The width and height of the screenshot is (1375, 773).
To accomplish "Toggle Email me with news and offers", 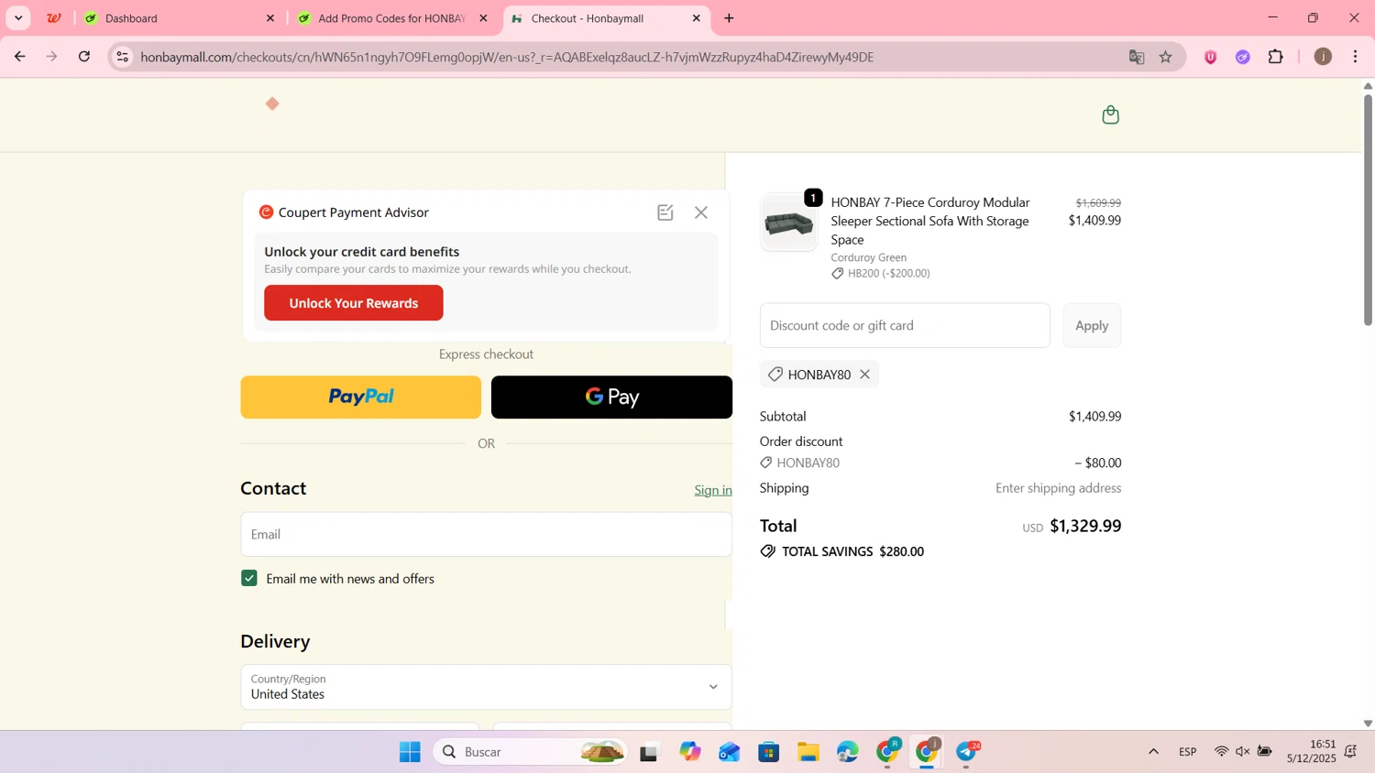I will [x=249, y=579].
